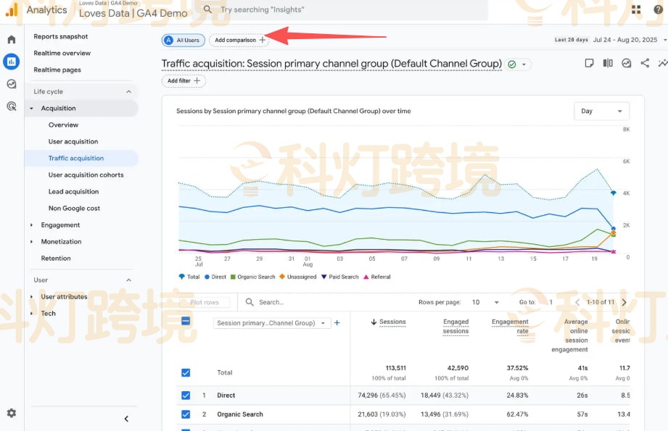This screenshot has height=431, width=668.
Task: Open the Explore icon in sidebar
Action: click(x=11, y=83)
